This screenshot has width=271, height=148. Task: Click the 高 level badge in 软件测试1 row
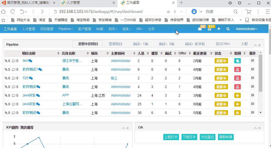click(x=238, y=70)
